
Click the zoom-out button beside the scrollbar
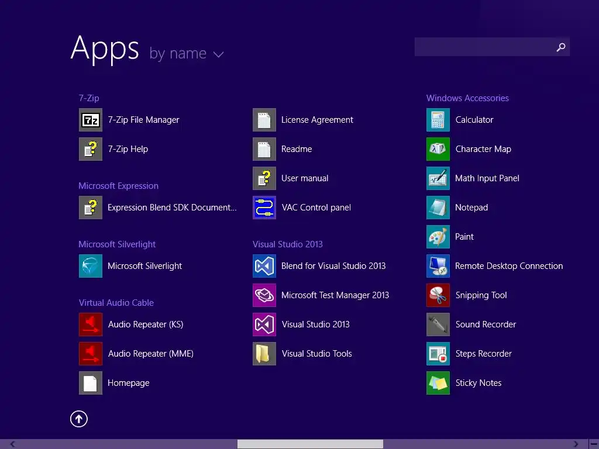point(594,444)
